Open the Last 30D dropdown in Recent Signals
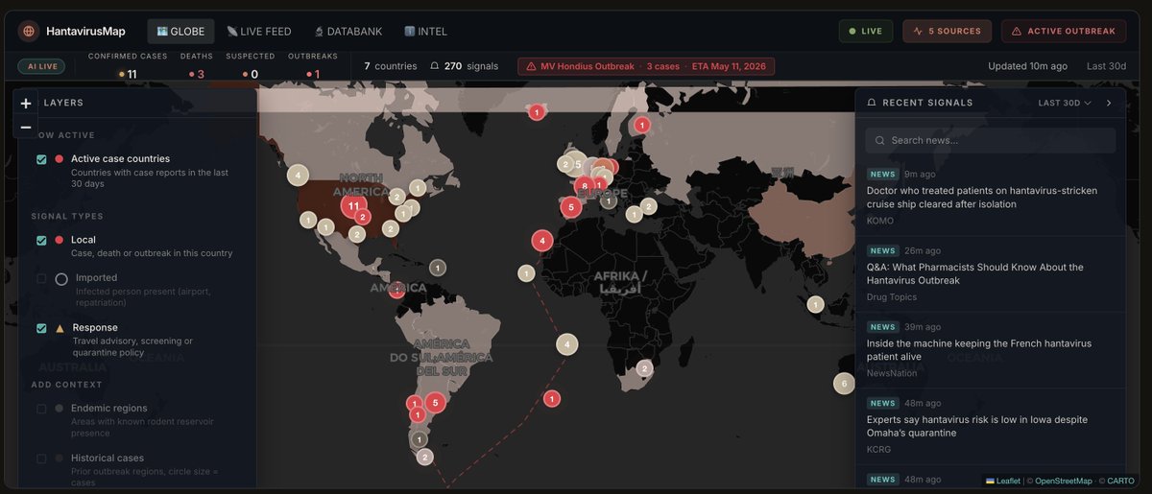 1065,103
